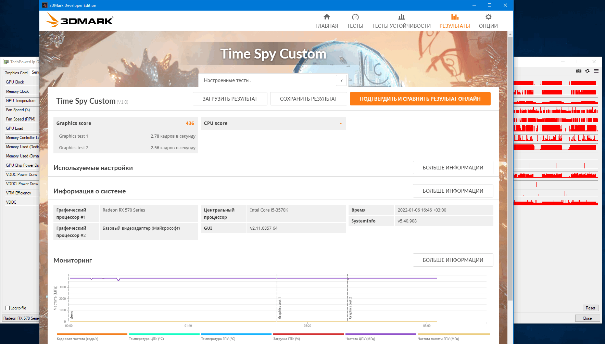605x344 pixels.
Task: Click the 3DMark logo in the header
Action: [79, 20]
